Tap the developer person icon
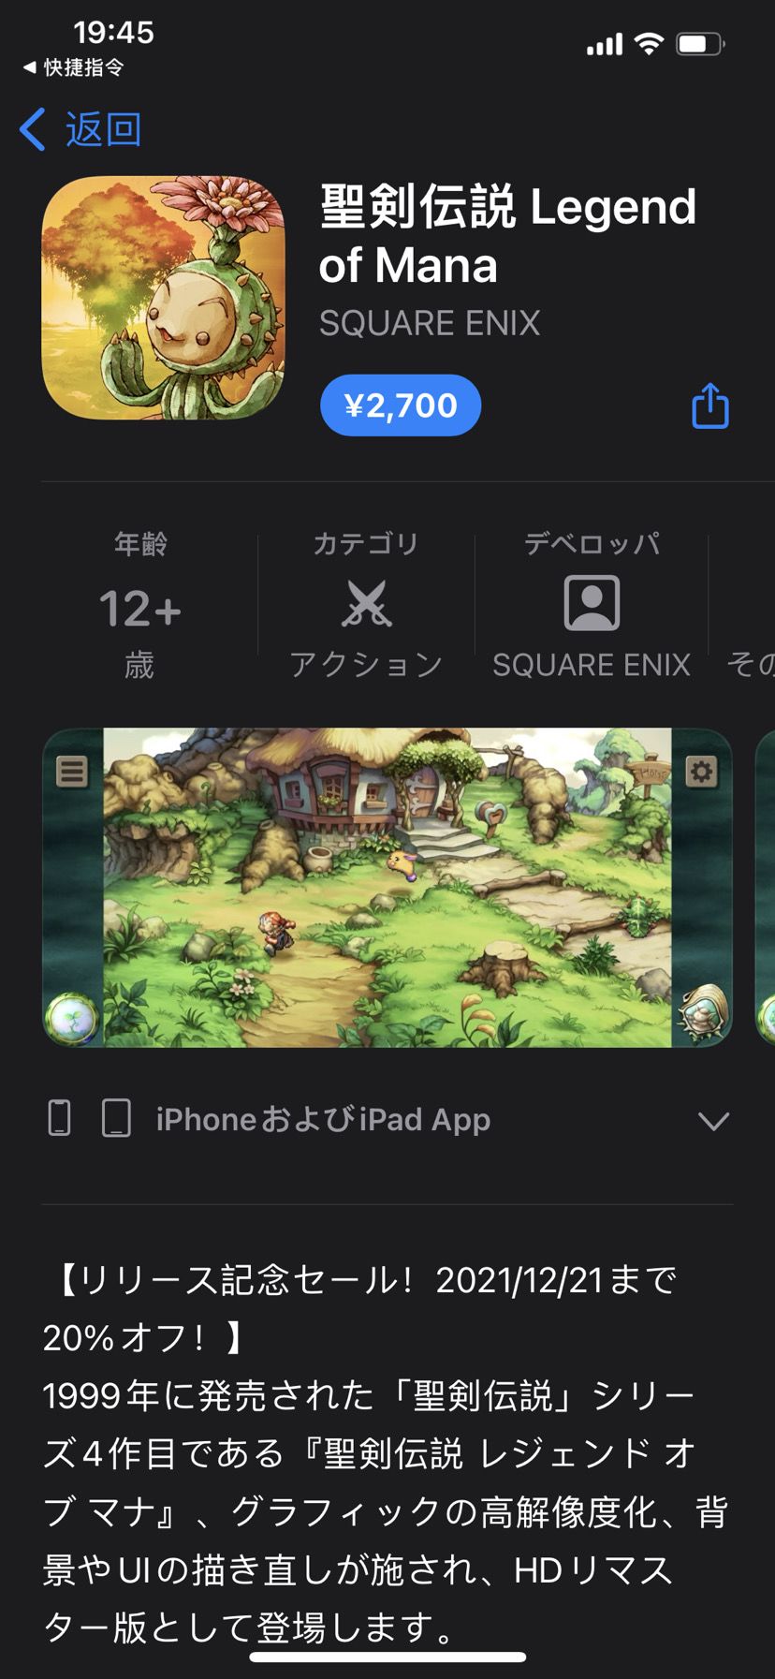This screenshot has width=775, height=1679. 592,603
